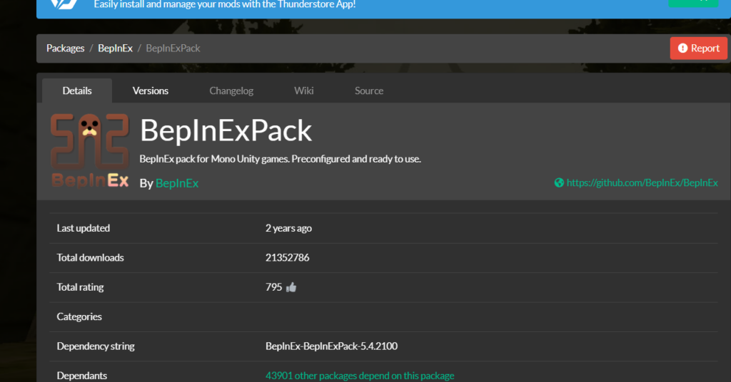Click the globe icon beside GitHub URL
The image size is (731, 382).
tap(559, 183)
